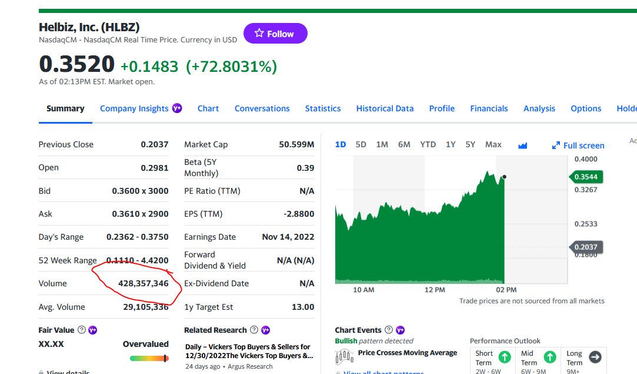
Task: Click the Fair Value overvalued gradient bar
Action: coord(149,359)
